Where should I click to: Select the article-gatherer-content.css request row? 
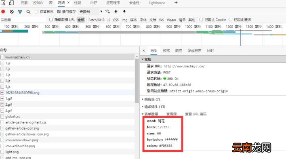[x=67, y=122]
